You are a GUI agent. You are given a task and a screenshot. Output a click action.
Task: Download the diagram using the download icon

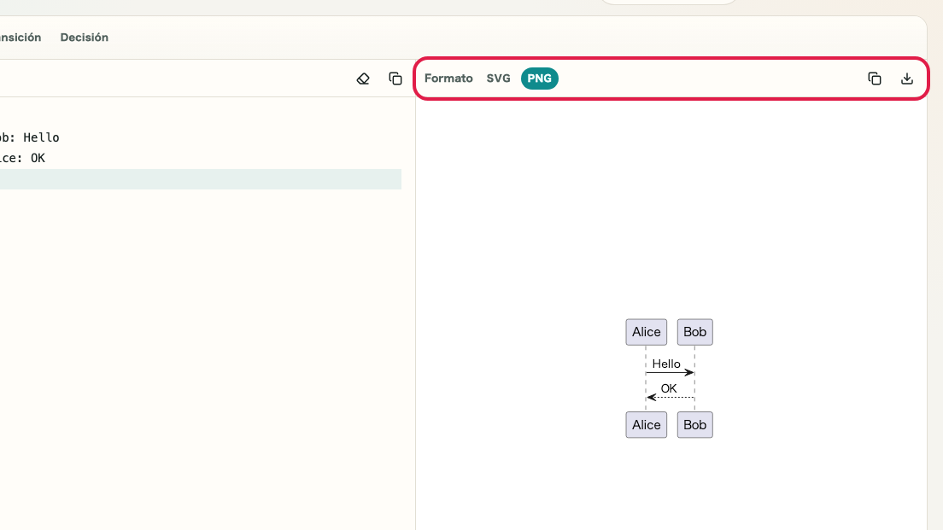tap(907, 79)
